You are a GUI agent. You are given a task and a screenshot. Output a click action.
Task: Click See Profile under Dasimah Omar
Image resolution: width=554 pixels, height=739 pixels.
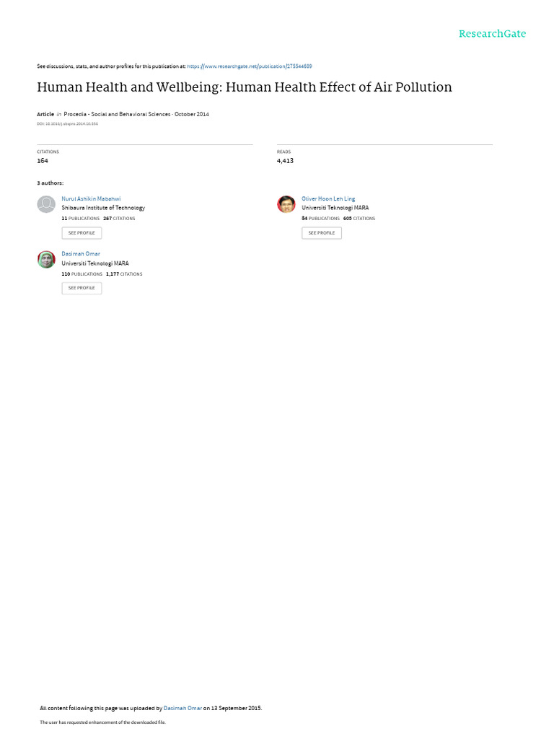82,288
